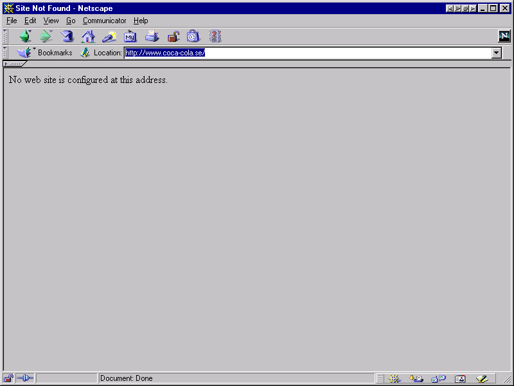
Task: Open Newsgroups from the component bar
Action: pos(438,379)
